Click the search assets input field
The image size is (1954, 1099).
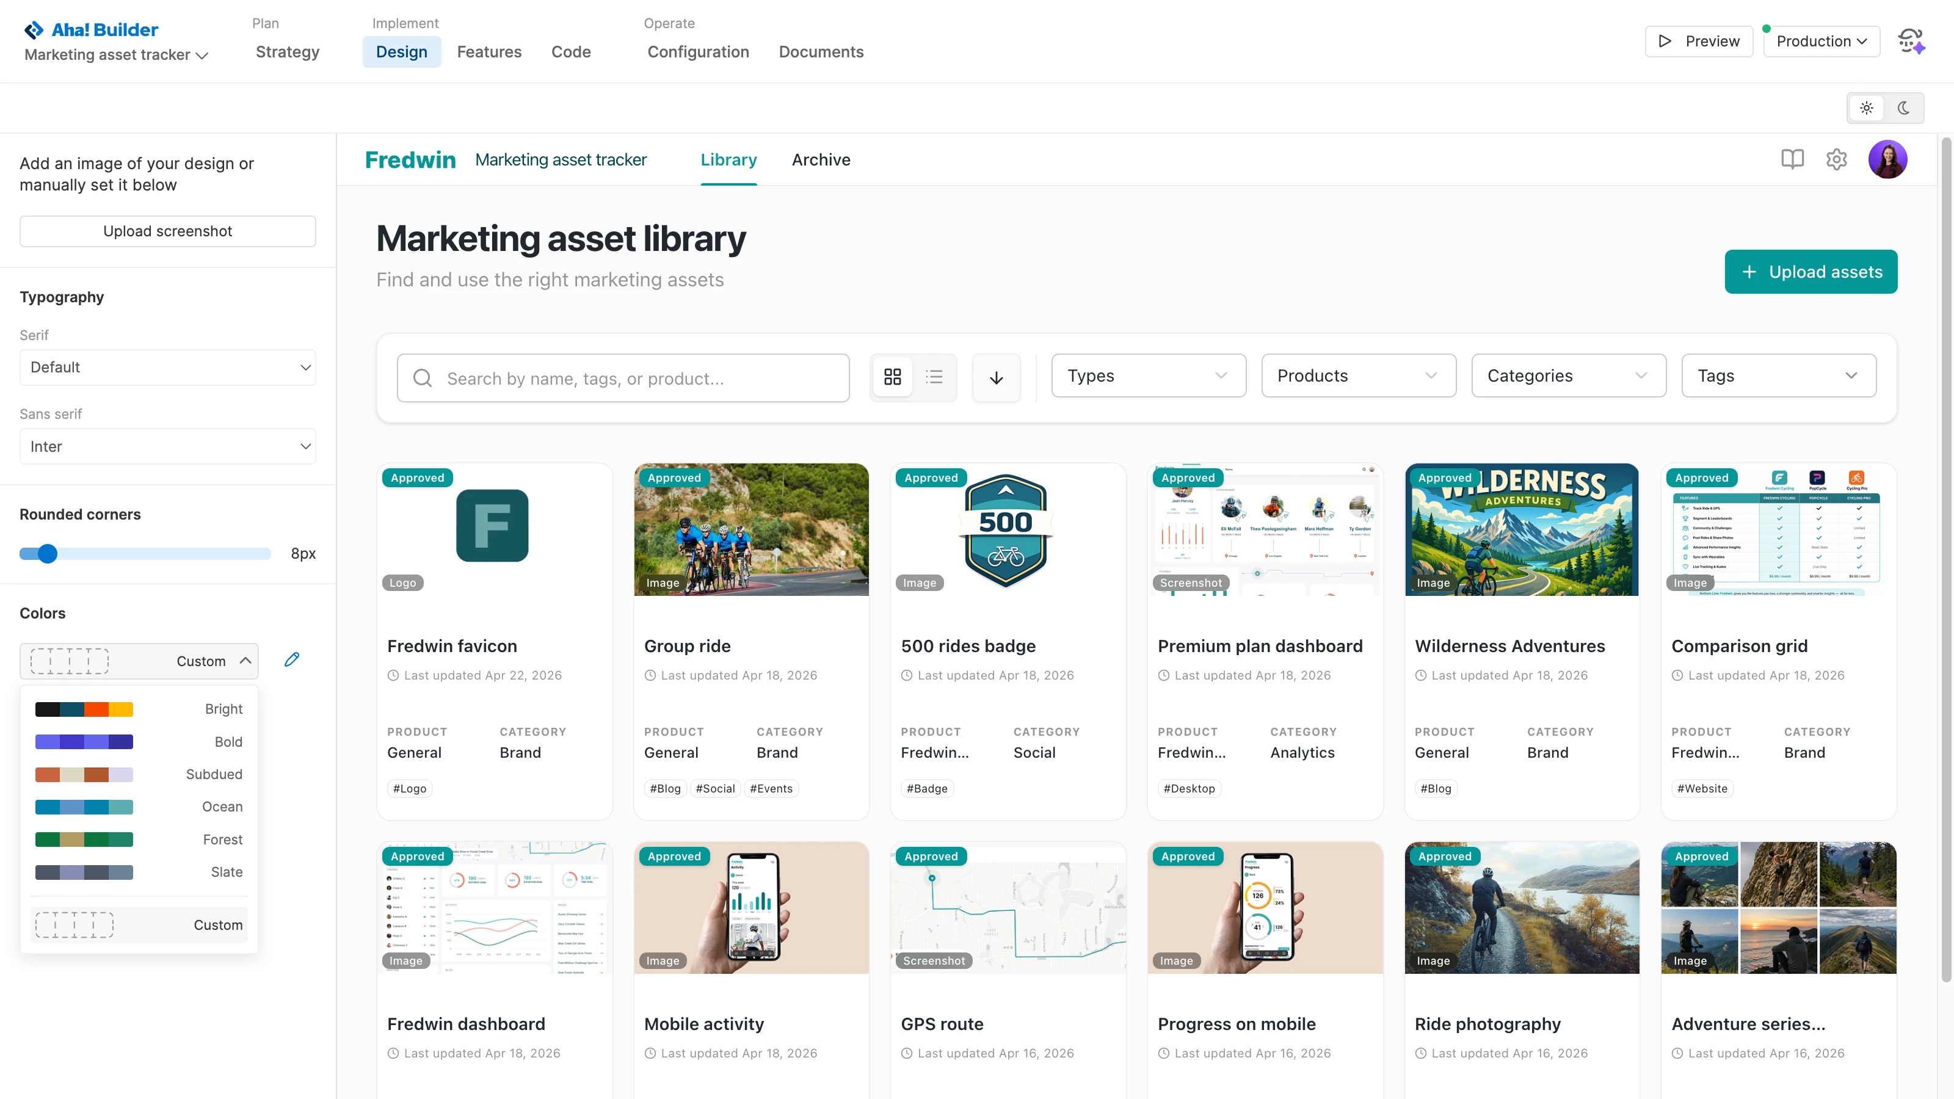click(x=623, y=378)
